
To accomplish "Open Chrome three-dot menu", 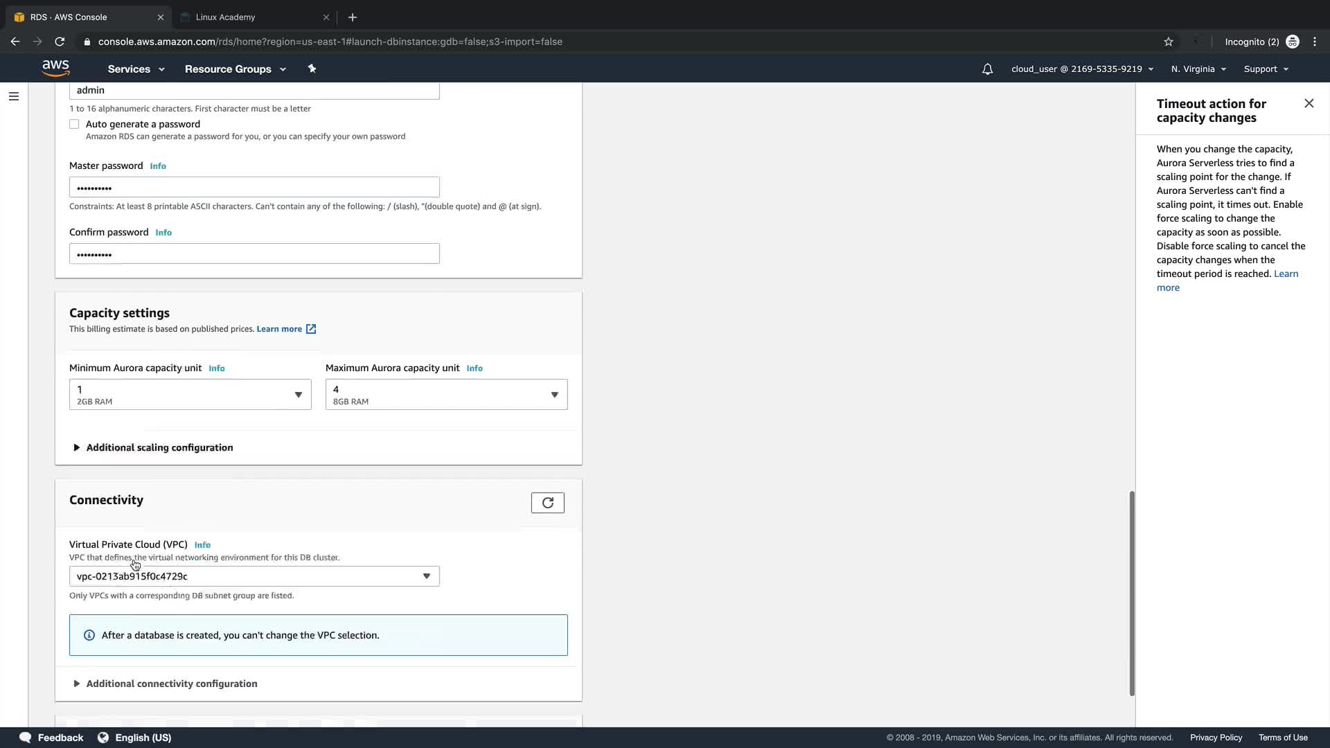I will [x=1315, y=42].
